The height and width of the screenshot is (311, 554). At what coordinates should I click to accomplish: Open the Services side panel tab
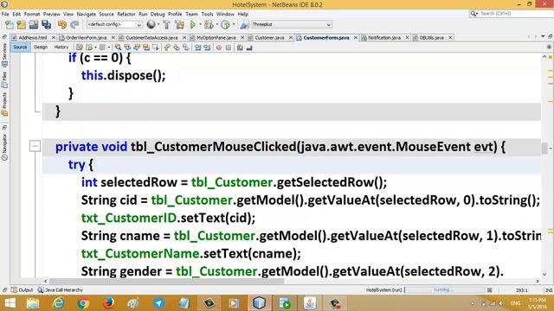pyautogui.click(x=4, y=54)
